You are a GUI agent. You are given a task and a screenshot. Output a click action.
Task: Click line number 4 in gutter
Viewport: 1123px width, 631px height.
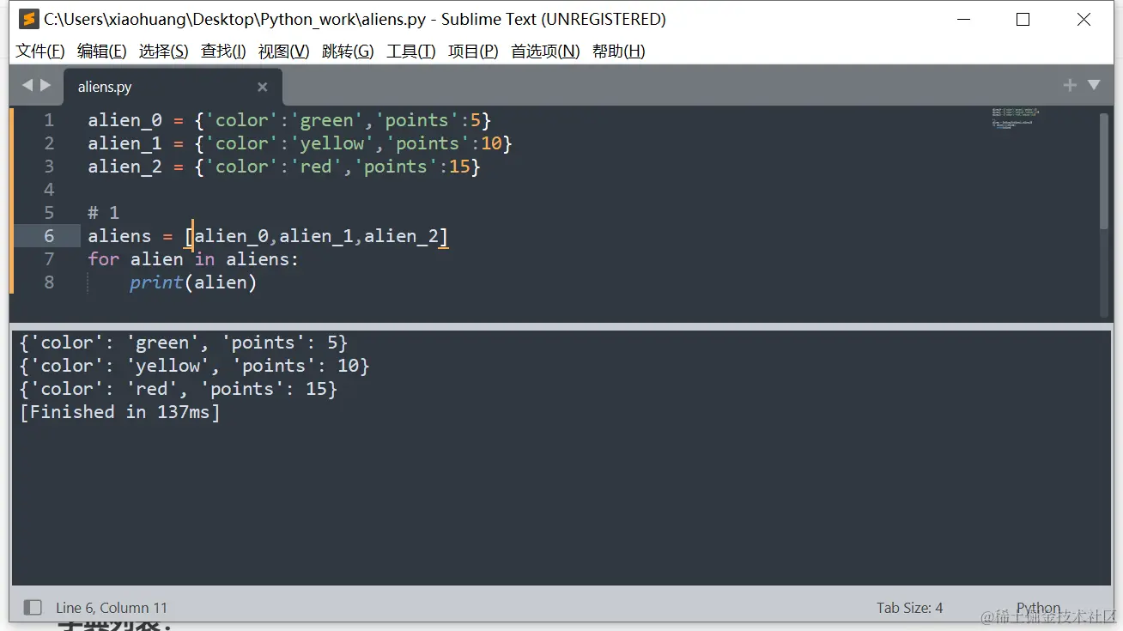(x=49, y=190)
